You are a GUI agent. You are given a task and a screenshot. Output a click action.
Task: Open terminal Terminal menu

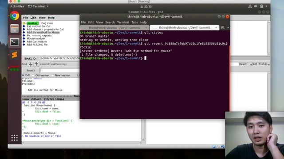[123, 23]
